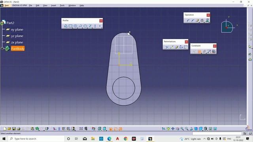Select the Point tool in Profile toolbar
This screenshot has width=253, height=142.
pos(100,26)
